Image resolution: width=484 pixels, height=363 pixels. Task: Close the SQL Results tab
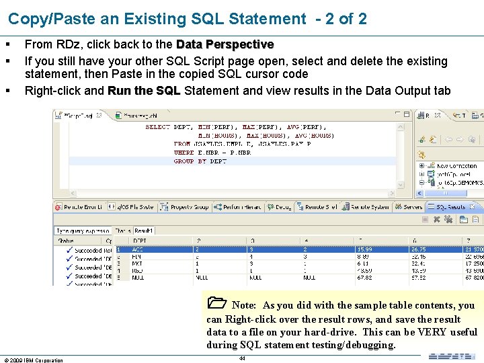[472, 206]
